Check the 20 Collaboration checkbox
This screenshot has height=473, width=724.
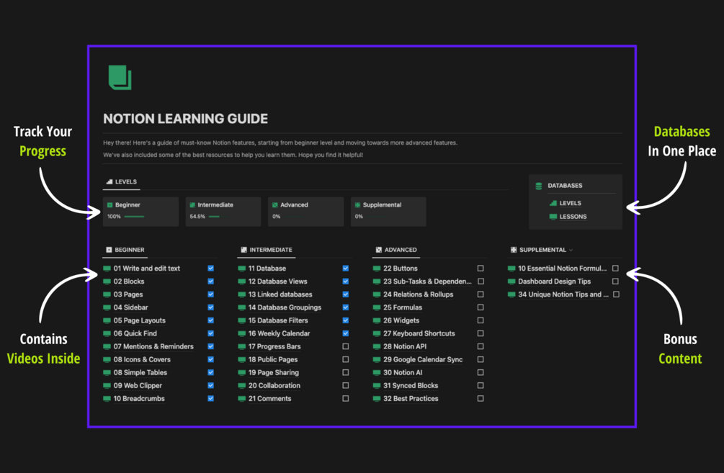(x=345, y=385)
